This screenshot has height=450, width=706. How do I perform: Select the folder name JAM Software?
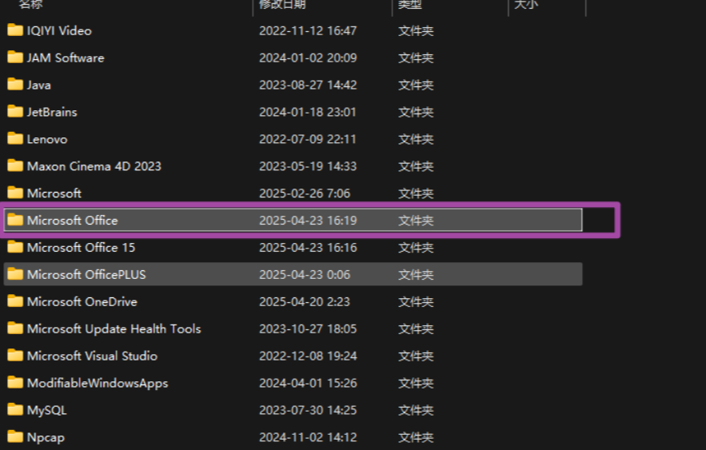click(x=66, y=58)
